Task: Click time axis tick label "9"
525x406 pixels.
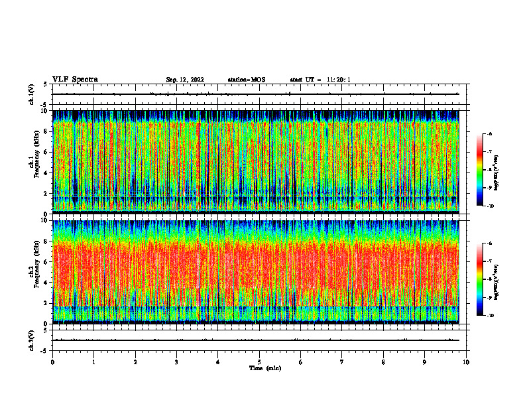Action: 424,362
